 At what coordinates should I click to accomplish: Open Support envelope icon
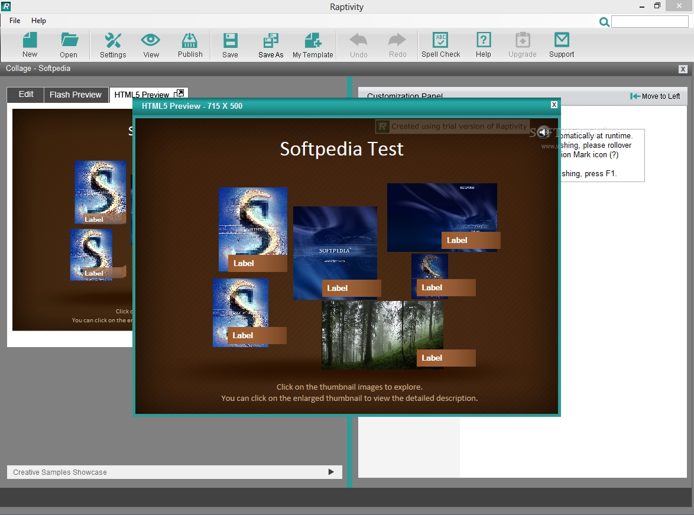(x=562, y=45)
